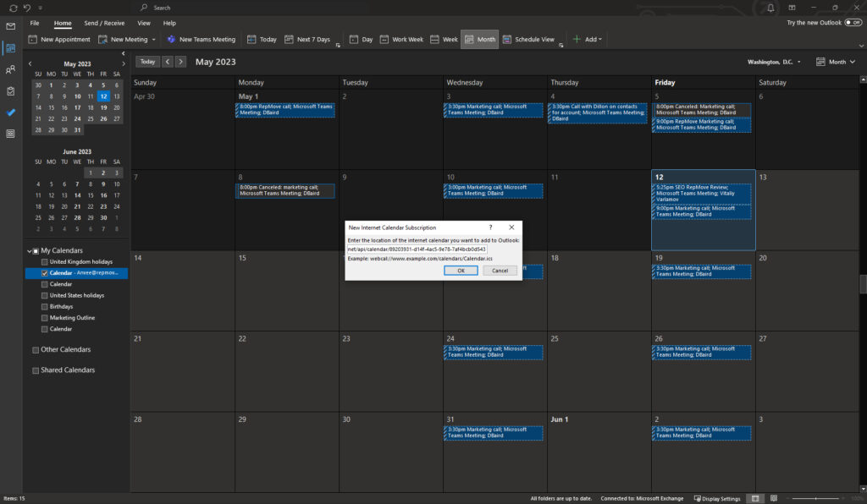867x504 pixels.
Task: Open the Help ribbon tab
Action: click(169, 23)
